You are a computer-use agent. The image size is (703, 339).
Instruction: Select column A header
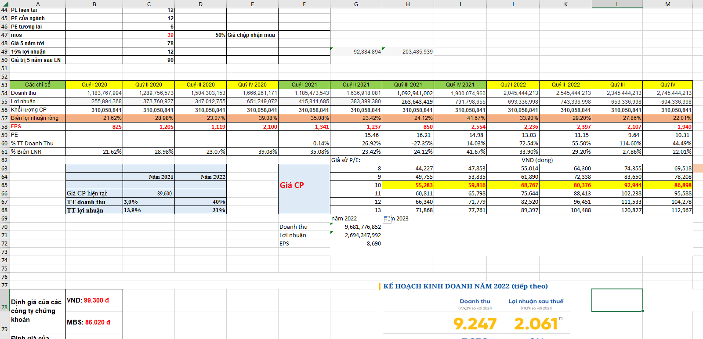click(38, 4)
